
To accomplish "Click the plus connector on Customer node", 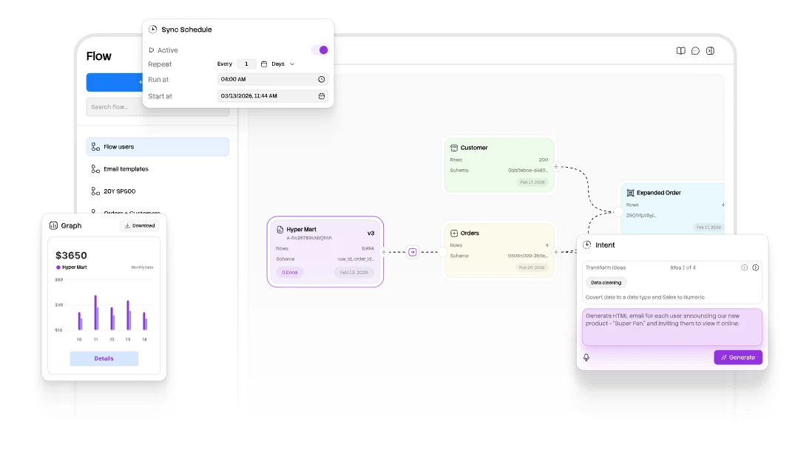I will coord(556,166).
